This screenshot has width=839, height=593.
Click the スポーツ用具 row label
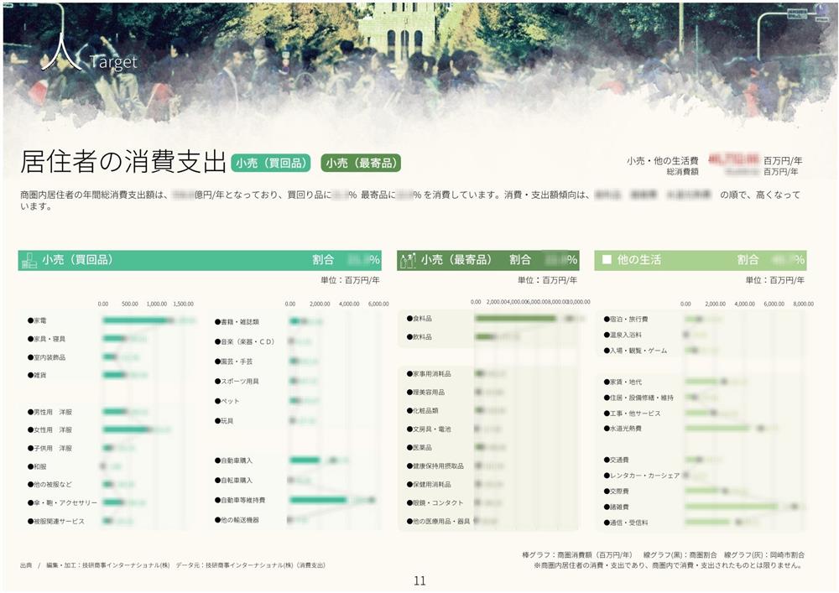click(237, 382)
